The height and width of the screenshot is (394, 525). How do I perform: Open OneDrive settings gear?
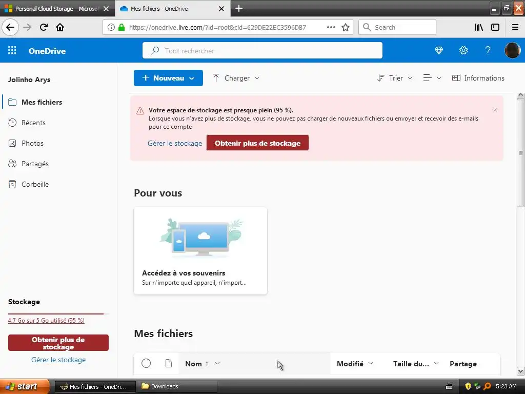coord(463,50)
